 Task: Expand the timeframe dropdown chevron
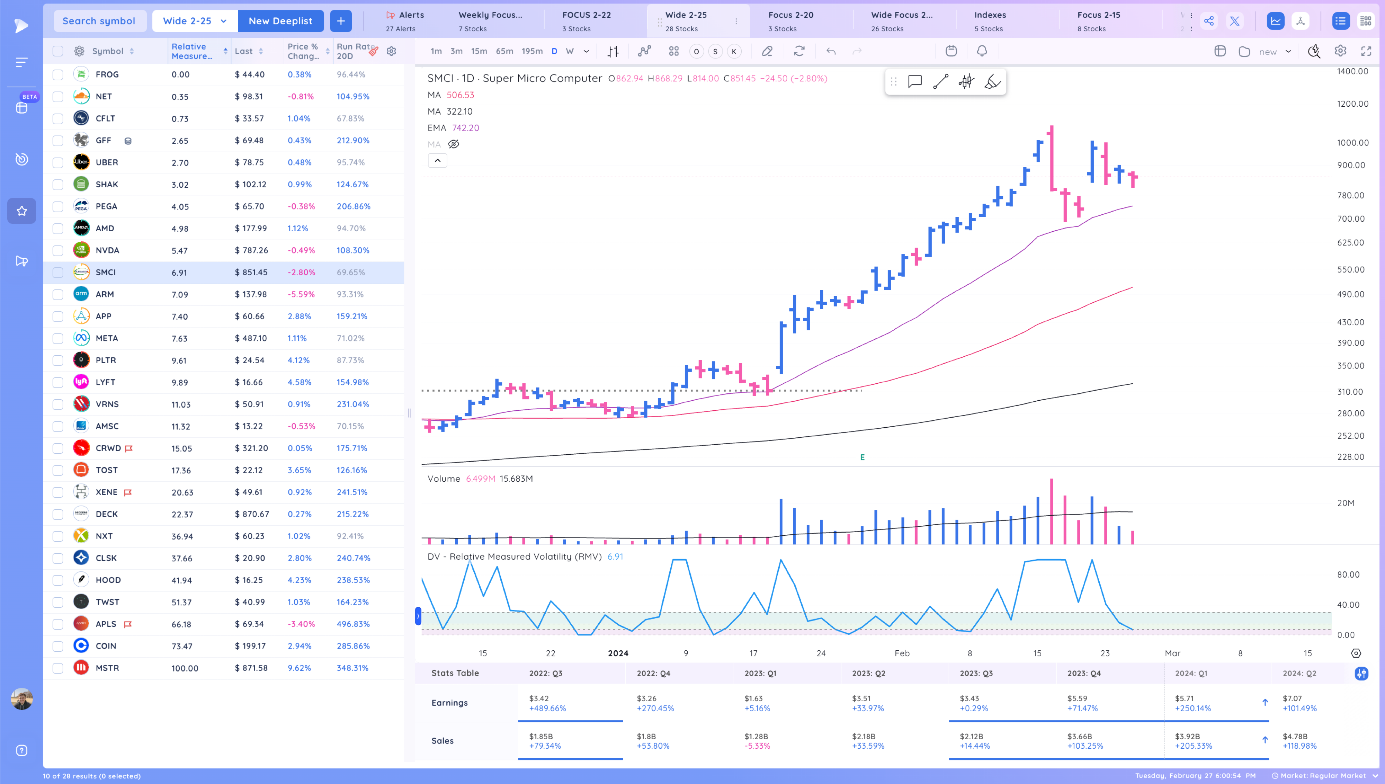(587, 51)
